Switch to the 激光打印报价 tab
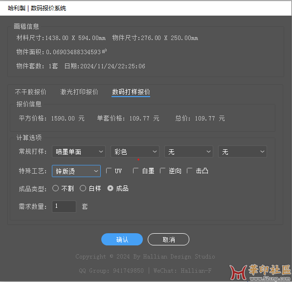 (79, 92)
